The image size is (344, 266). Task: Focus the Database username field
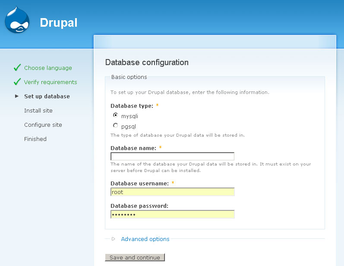[173, 192]
